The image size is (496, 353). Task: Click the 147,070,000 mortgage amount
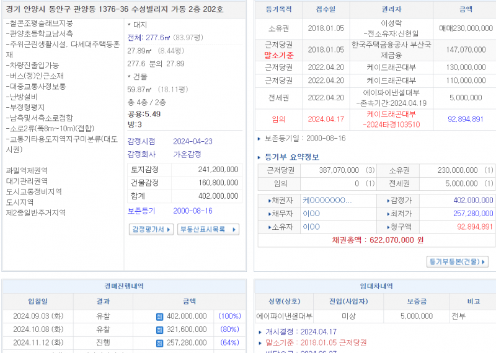466,50
